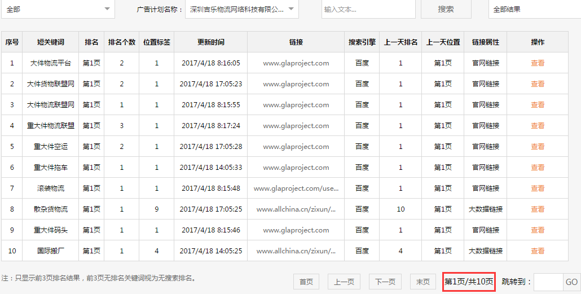Click the GO jump button
The image size is (581, 294).
572,282
